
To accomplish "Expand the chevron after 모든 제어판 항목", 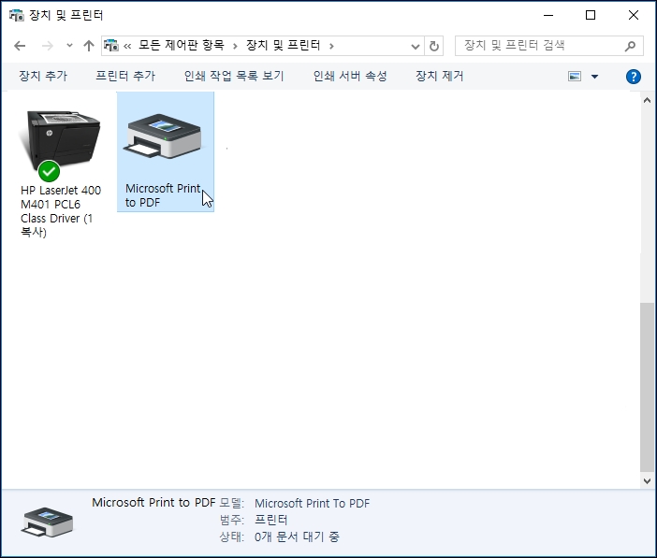I will 235,46.
